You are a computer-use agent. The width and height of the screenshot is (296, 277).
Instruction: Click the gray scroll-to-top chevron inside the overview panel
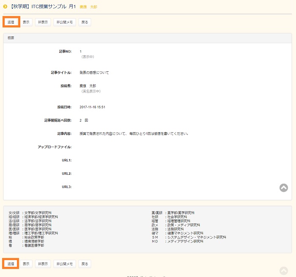284,188
